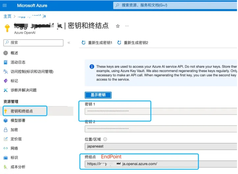Open the more options ellipsis beside title
This screenshot has width=238, height=174.
coord(127,26)
